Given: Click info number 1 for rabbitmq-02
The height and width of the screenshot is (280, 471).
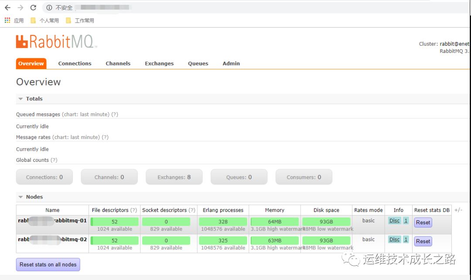Looking at the screenshot, I should [406, 240].
